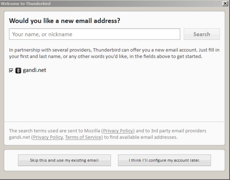Focus the 'Your name, or nickname' field
This screenshot has height=180, width=230.
[94, 34]
